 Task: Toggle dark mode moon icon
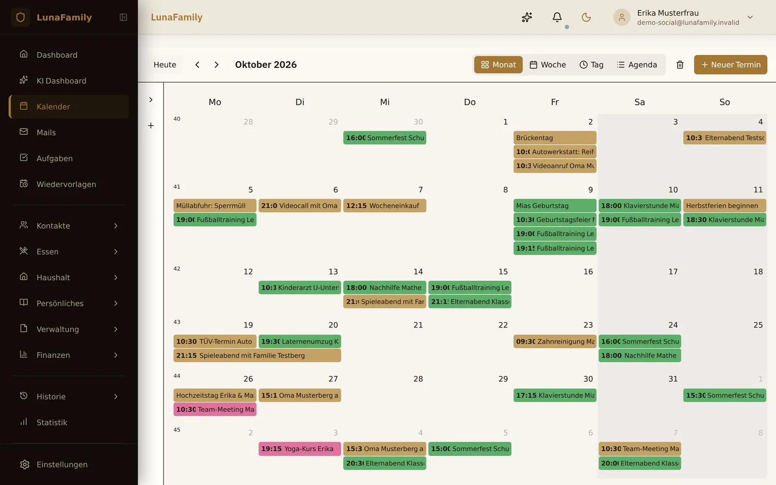[x=586, y=17]
